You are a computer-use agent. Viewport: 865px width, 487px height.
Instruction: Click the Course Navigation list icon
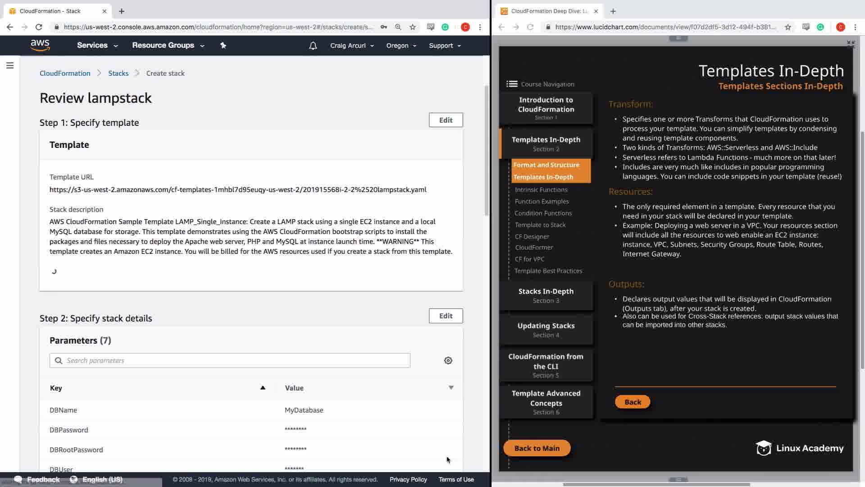512,84
